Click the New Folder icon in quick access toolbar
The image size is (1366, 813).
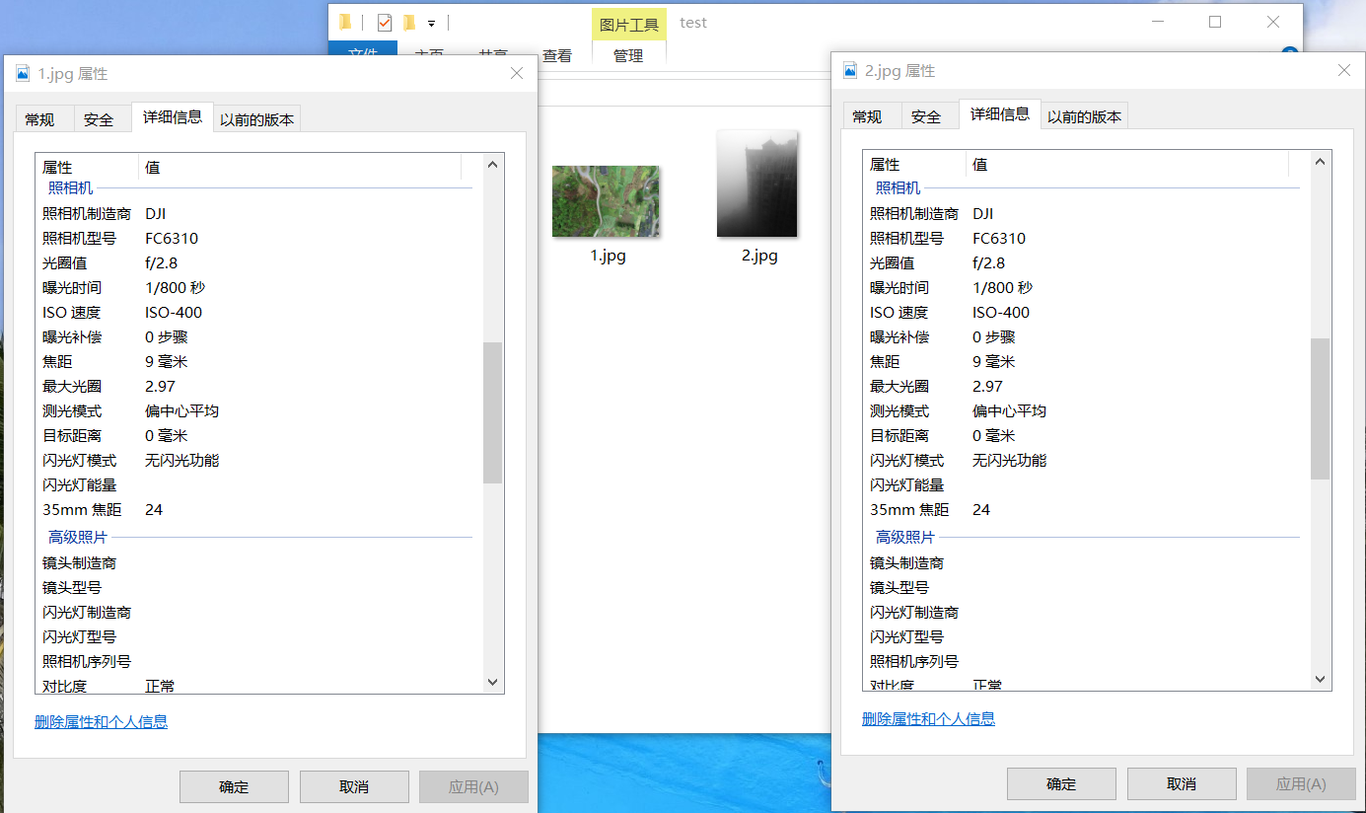click(x=409, y=21)
